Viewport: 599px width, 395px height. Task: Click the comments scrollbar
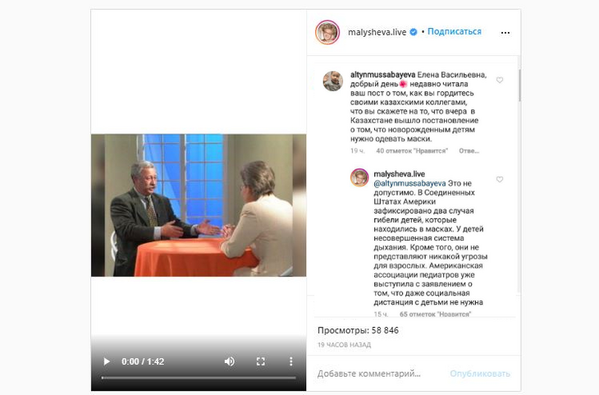click(519, 85)
